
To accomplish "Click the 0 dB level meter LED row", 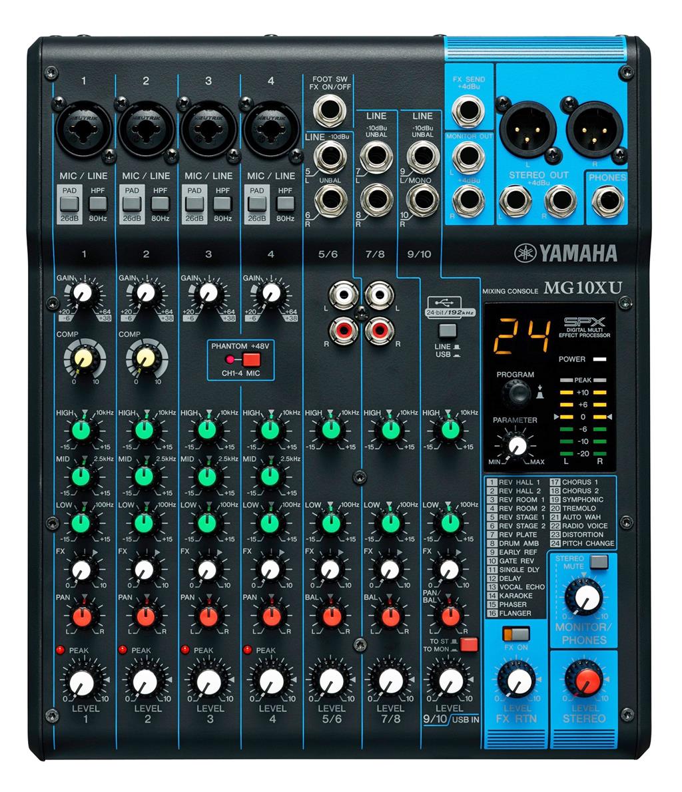I will pyautogui.click(x=582, y=417).
